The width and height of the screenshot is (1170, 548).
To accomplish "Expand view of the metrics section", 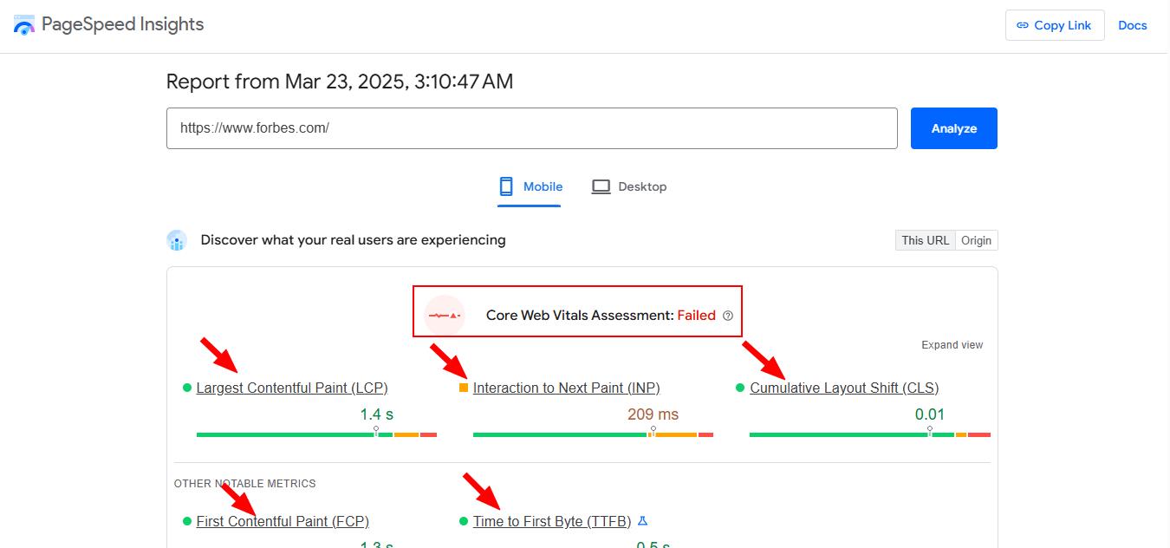I will 952,345.
